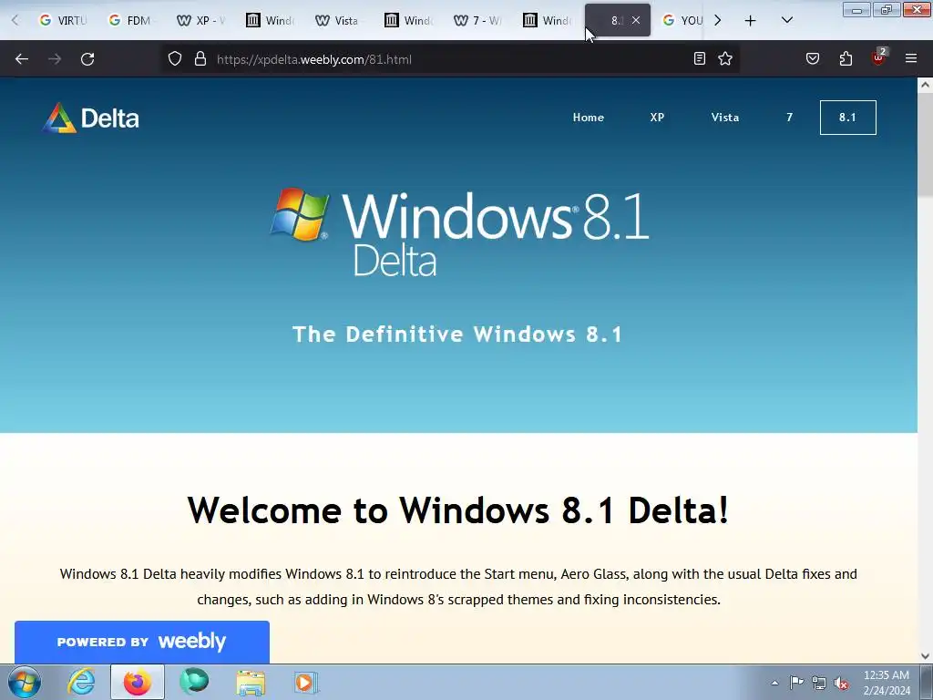Click the Powered by Weebly banner
Viewport: 933px width, 700px height.
click(141, 642)
